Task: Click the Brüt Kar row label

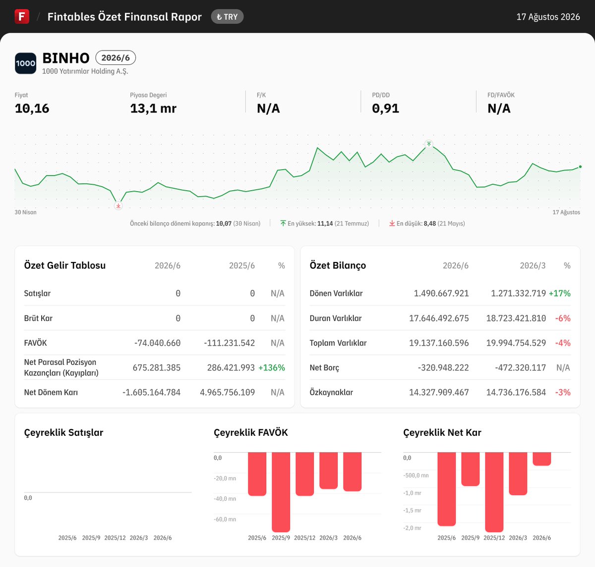Action: tap(38, 318)
